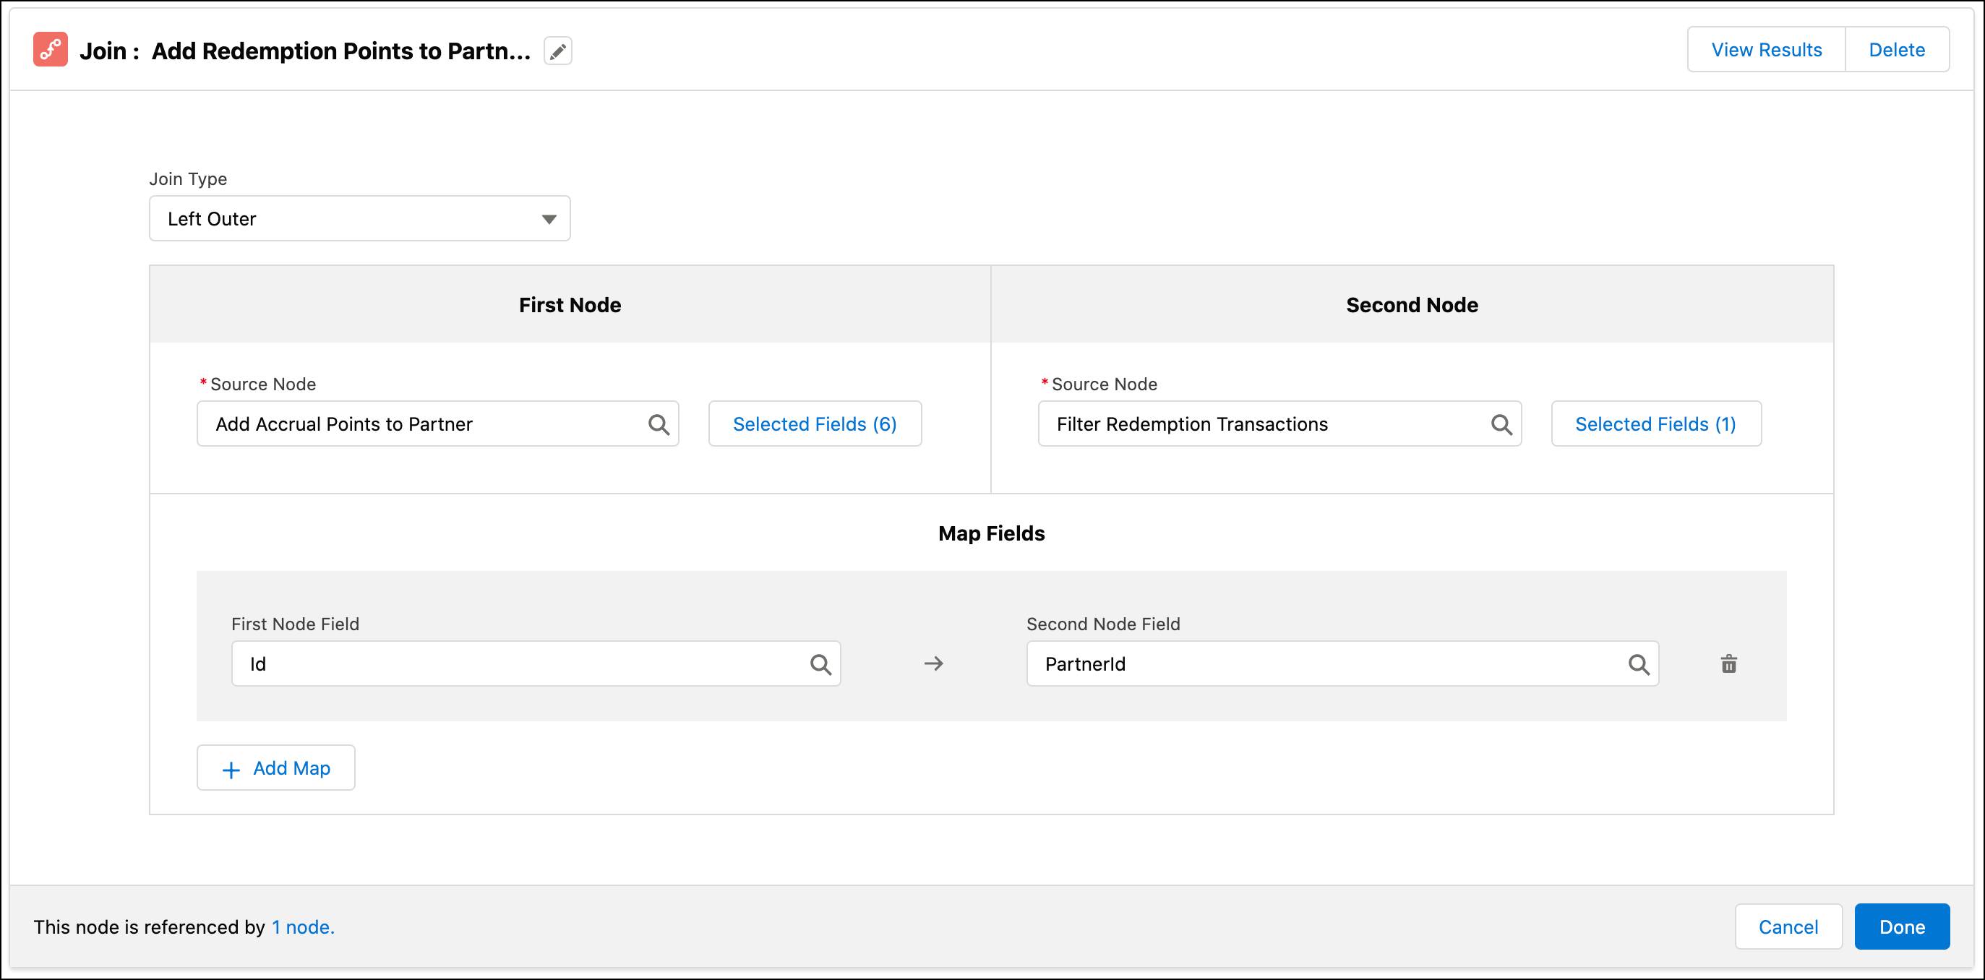Select the Left Outer join type
The image size is (1985, 980).
359,219
